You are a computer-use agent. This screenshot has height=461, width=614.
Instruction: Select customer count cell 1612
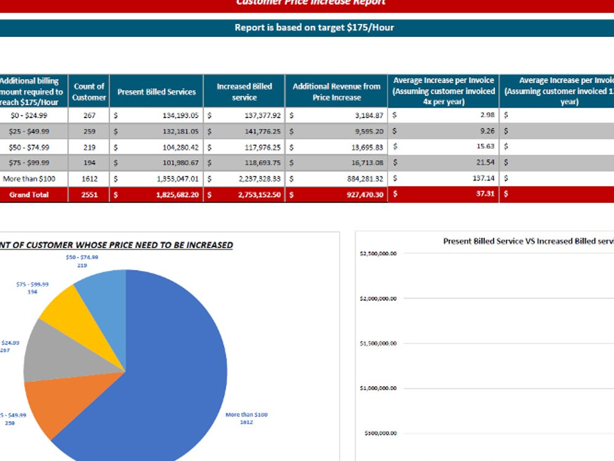[89, 179]
